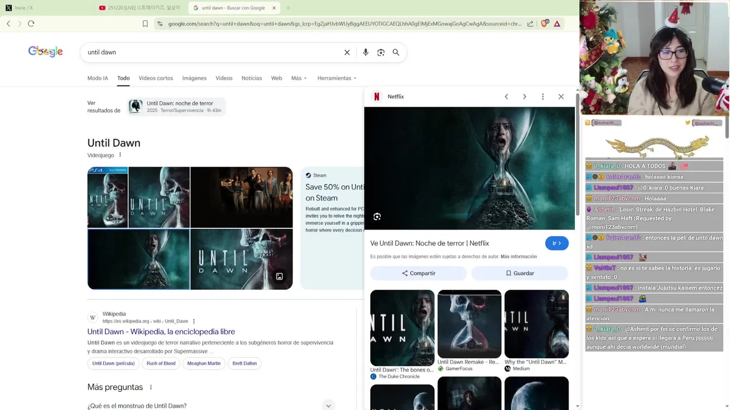Open Ve Until Dawn Netflix title link
The image size is (730, 410).
429,243
